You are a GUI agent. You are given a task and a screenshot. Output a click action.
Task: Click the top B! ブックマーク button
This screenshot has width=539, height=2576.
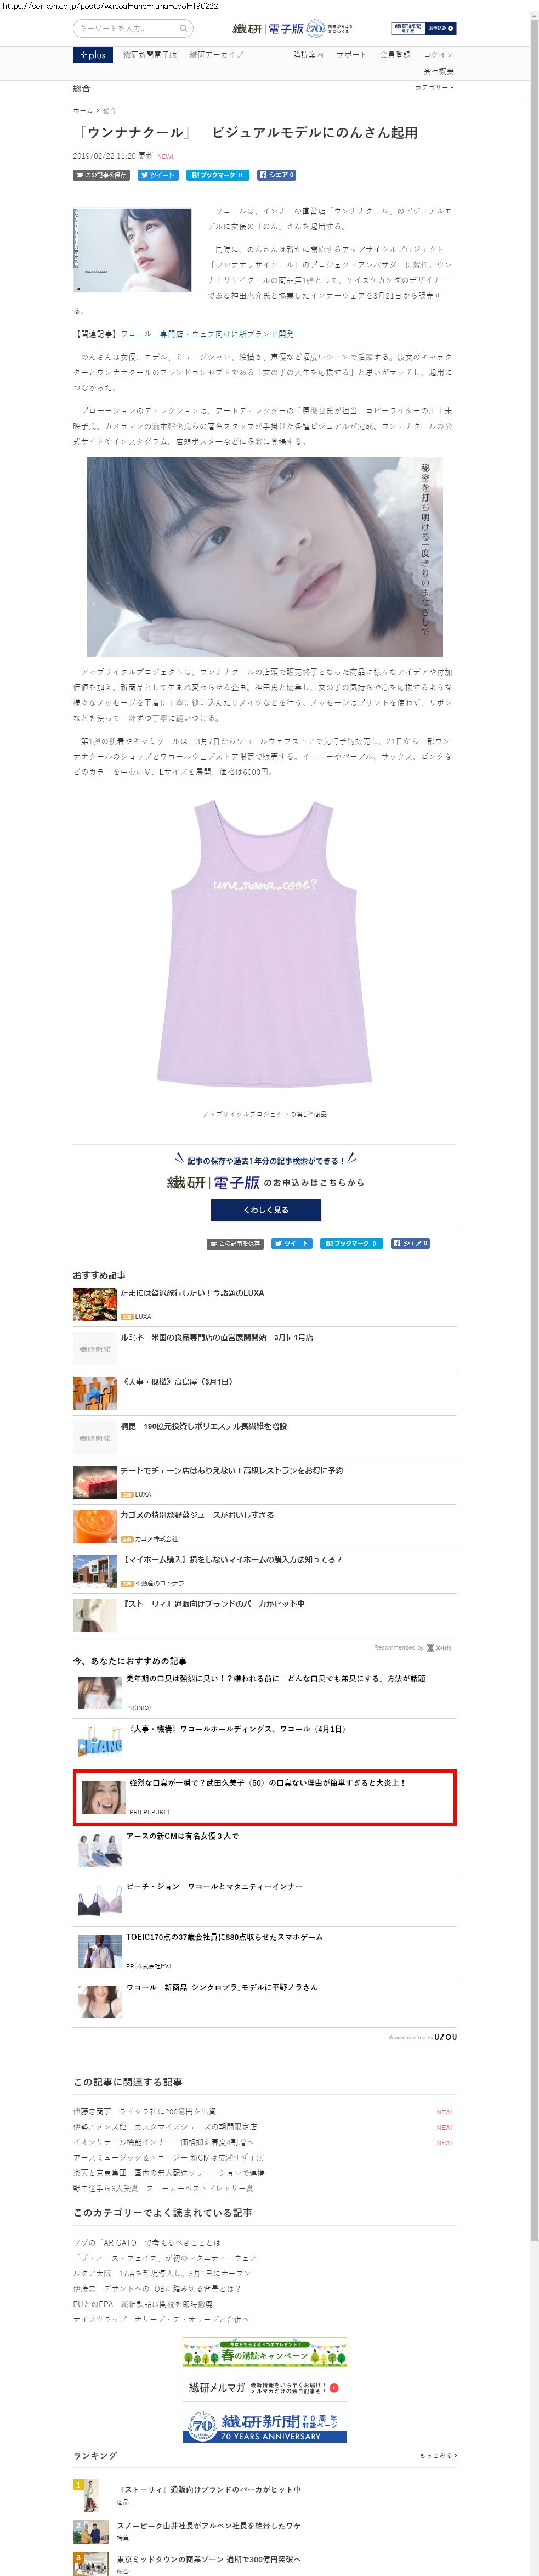click(217, 175)
